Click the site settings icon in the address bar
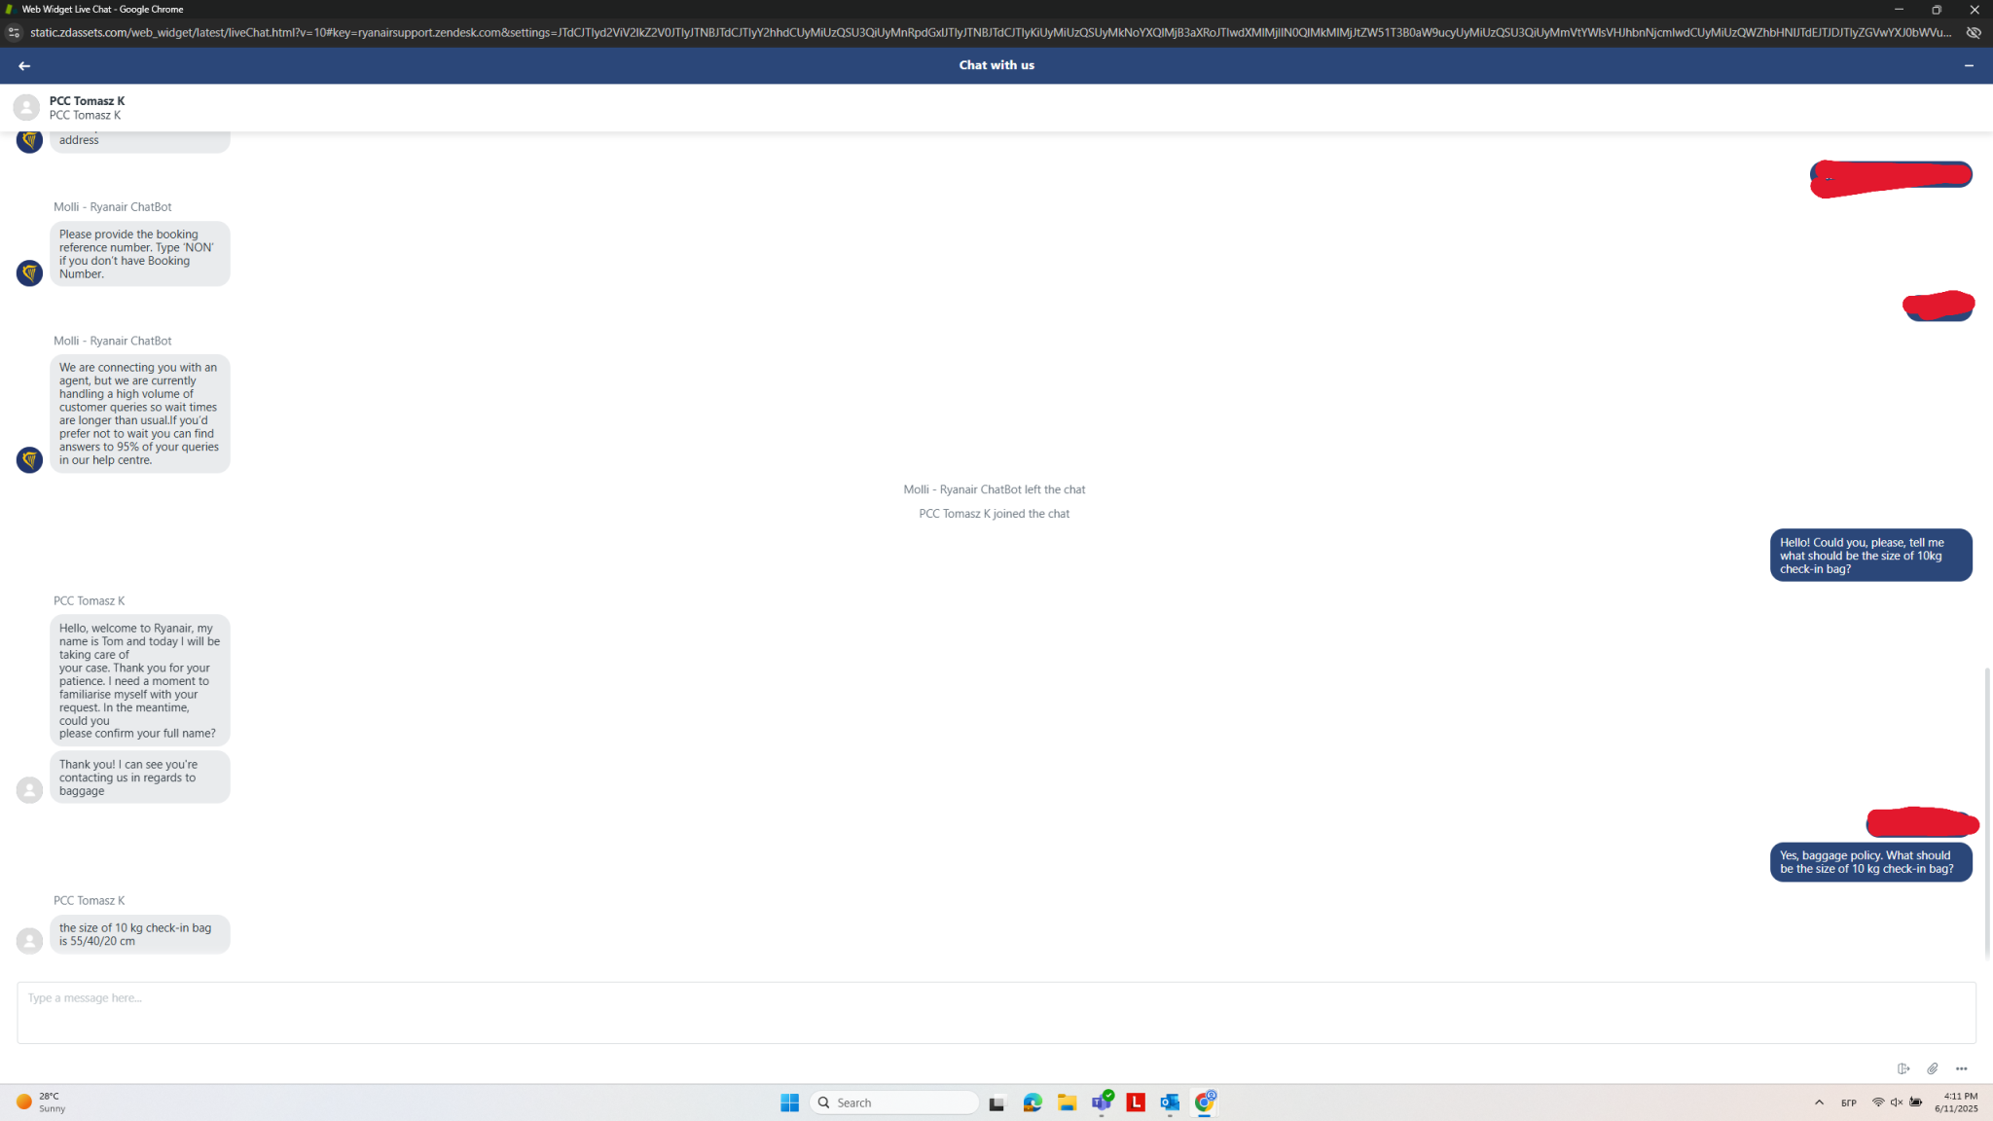The height and width of the screenshot is (1121, 1993). tap(14, 32)
